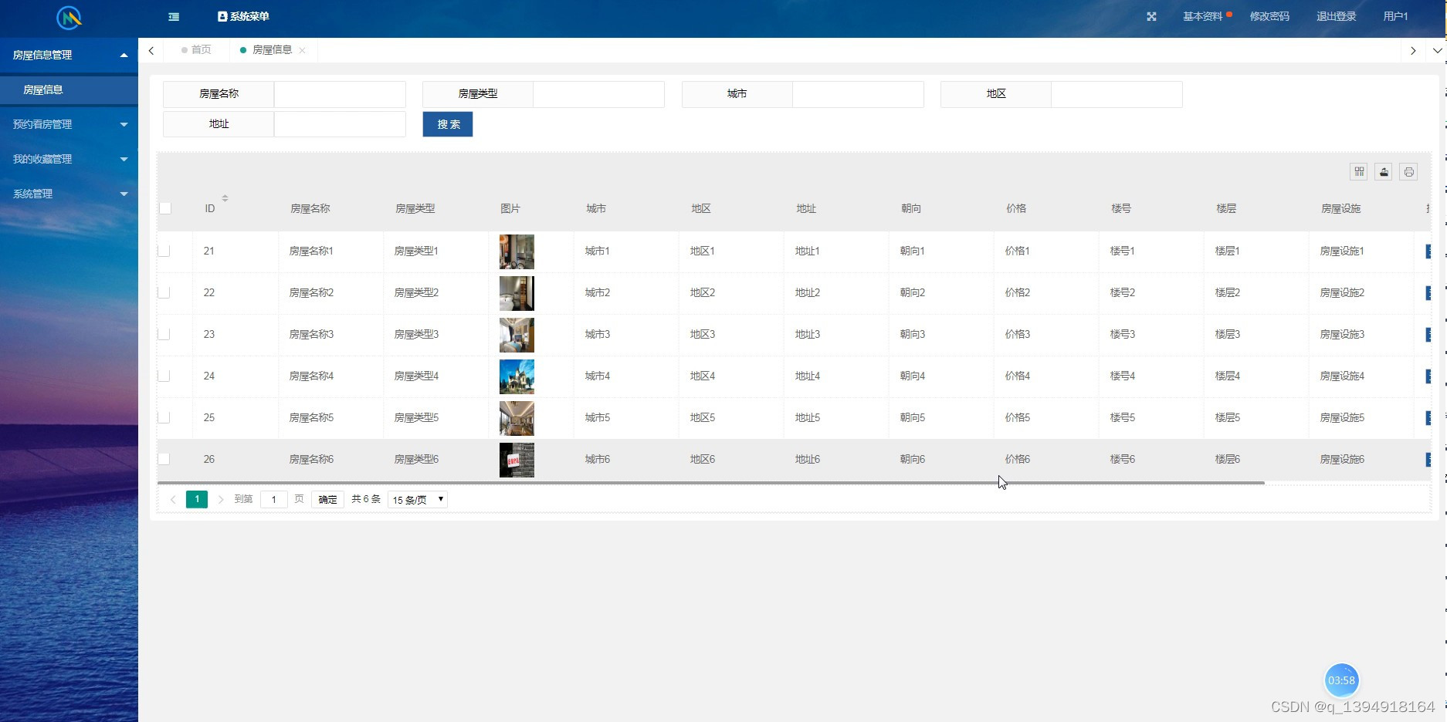Viewport: 1447px width, 722px height.
Task: Go to next page arrow
Action: (221, 500)
